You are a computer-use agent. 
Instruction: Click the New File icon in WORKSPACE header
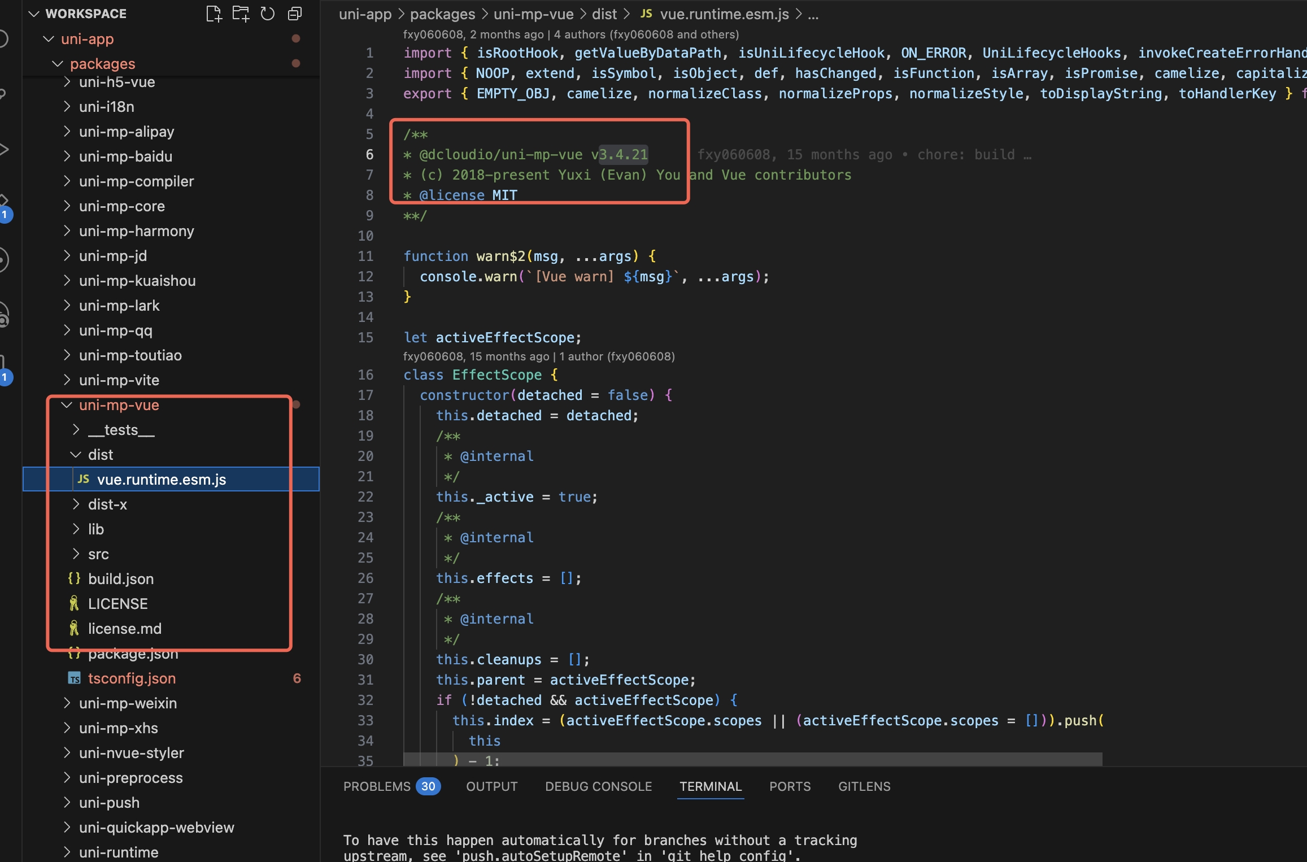coord(214,14)
